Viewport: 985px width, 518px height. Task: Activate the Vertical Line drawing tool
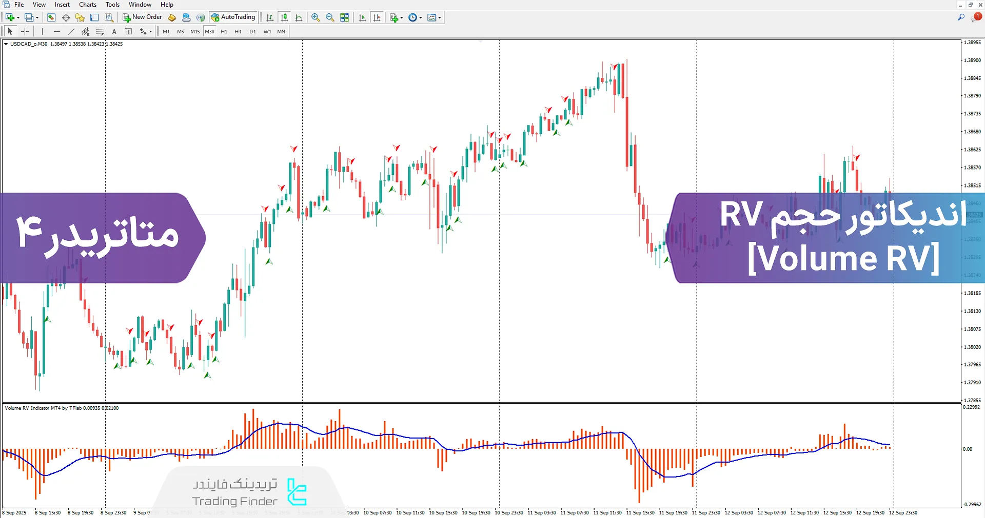[43, 31]
